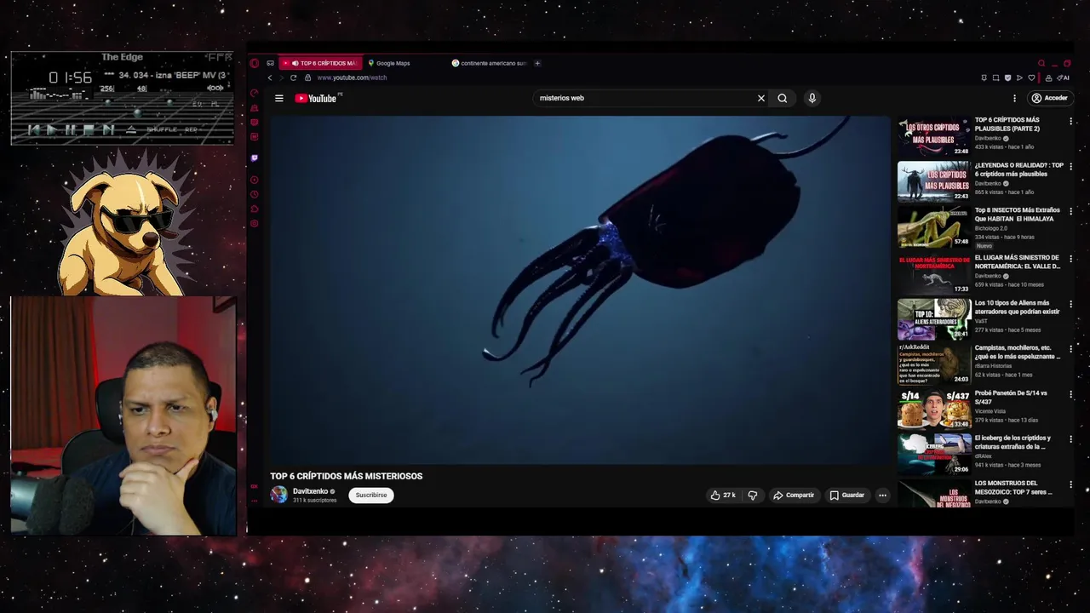Reload the page with the refresh icon
This screenshot has height=613, width=1090.
tap(293, 77)
